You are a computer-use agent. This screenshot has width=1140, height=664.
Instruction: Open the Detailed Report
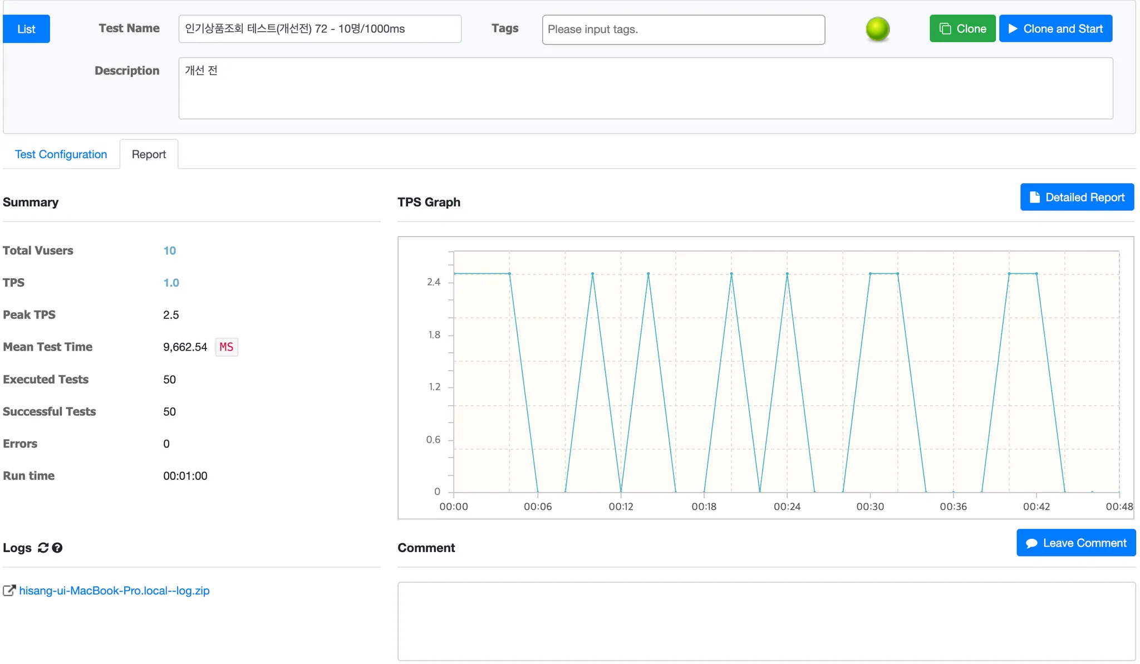[x=1077, y=197]
